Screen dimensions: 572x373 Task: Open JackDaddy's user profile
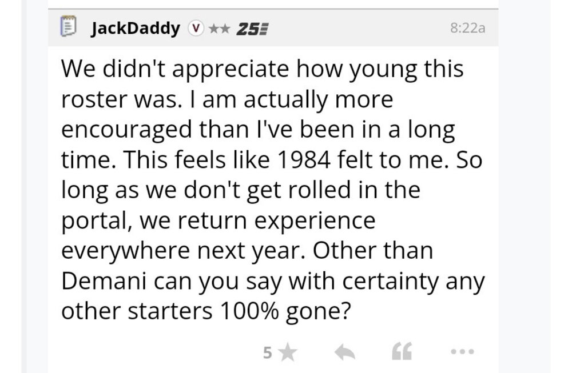[x=135, y=28]
